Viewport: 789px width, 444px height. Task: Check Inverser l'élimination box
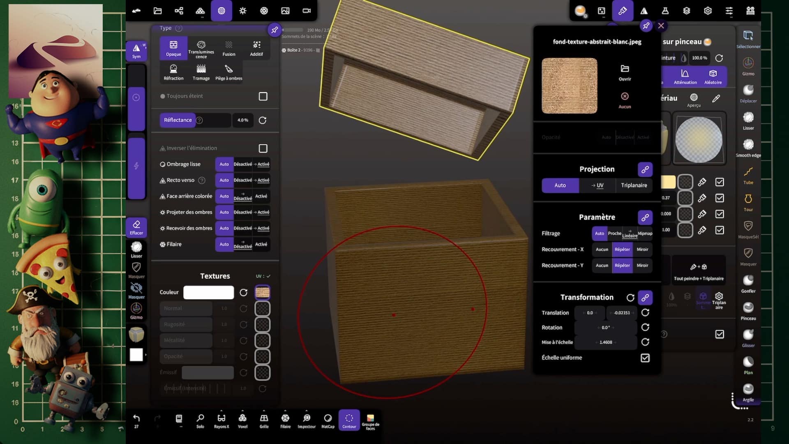click(x=263, y=148)
